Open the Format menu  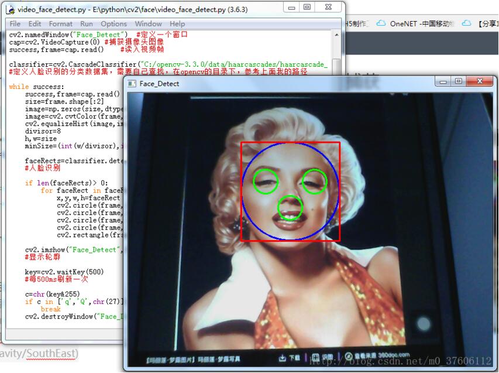pos(61,24)
